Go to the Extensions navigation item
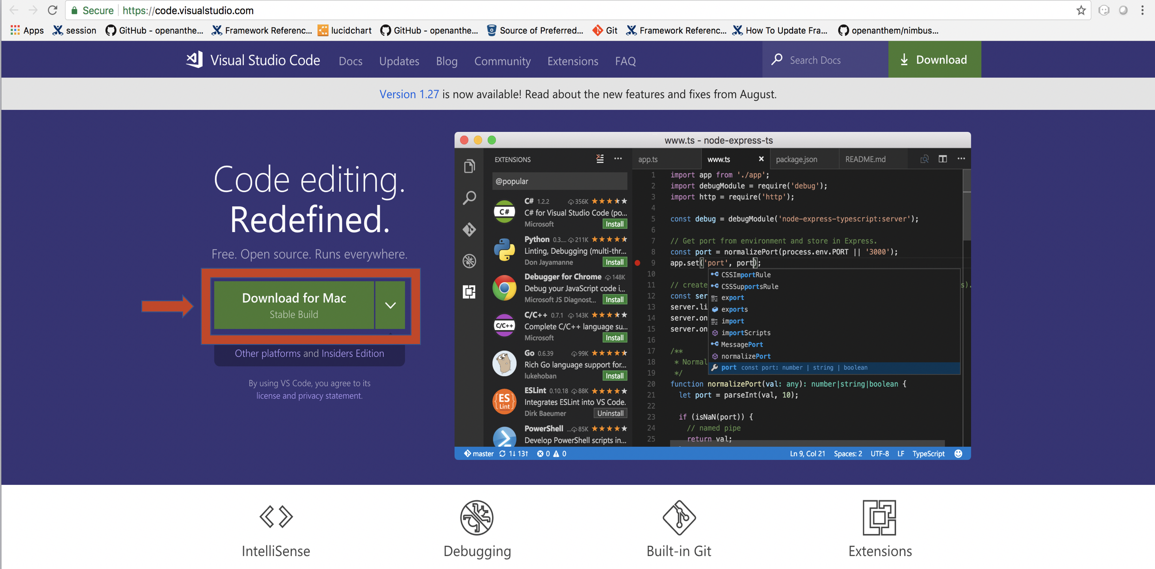The width and height of the screenshot is (1155, 569). [x=572, y=61]
